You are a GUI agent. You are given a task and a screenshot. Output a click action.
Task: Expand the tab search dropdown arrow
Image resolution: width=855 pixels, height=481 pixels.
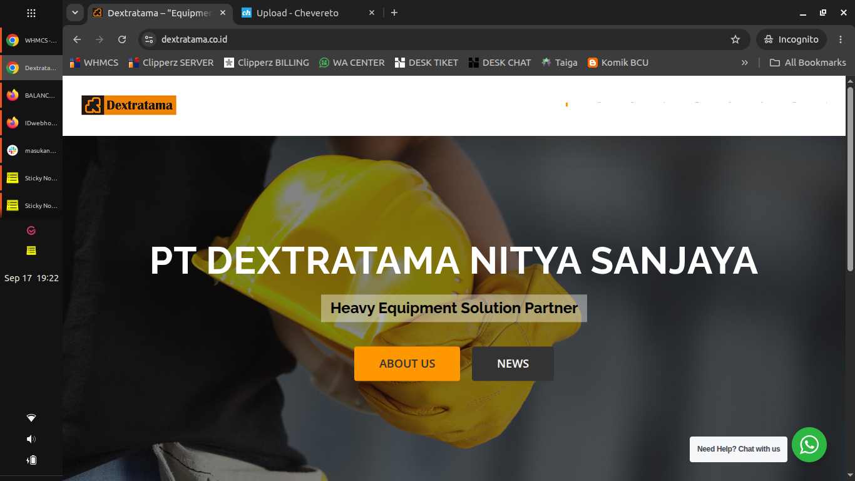[x=74, y=13]
